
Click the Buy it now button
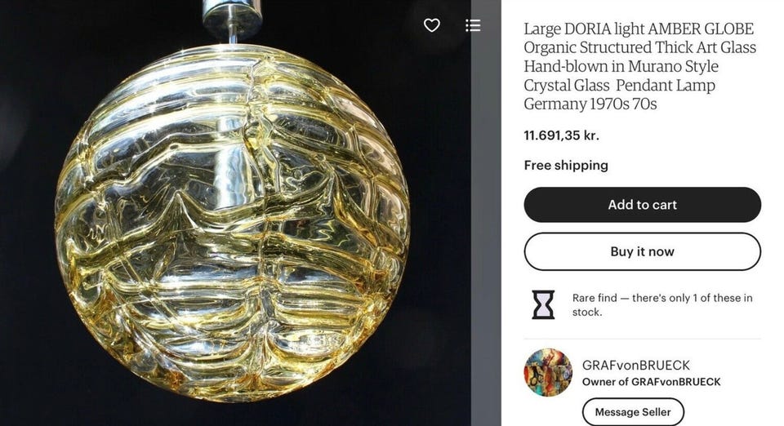(643, 251)
